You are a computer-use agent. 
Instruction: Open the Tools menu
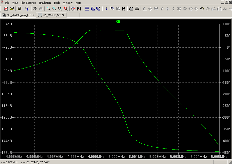[57, 3]
